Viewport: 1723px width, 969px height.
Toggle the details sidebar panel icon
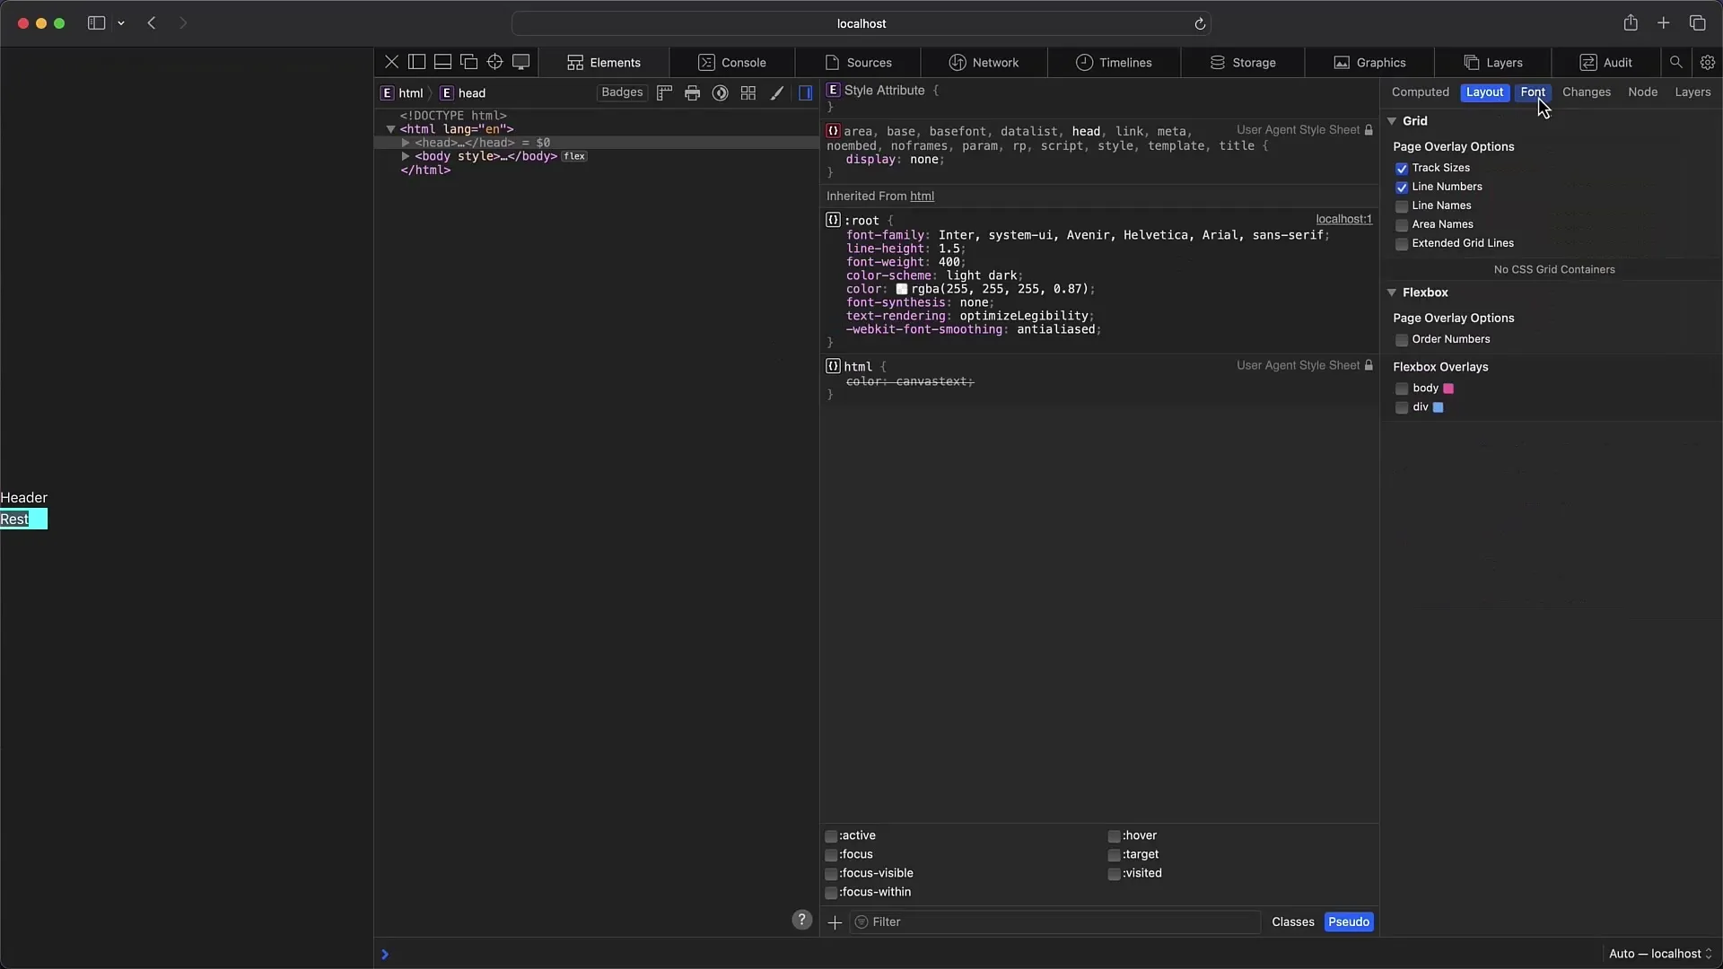(806, 92)
